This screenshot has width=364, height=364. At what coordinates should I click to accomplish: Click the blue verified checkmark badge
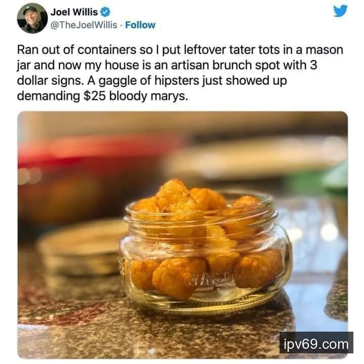pos(105,12)
